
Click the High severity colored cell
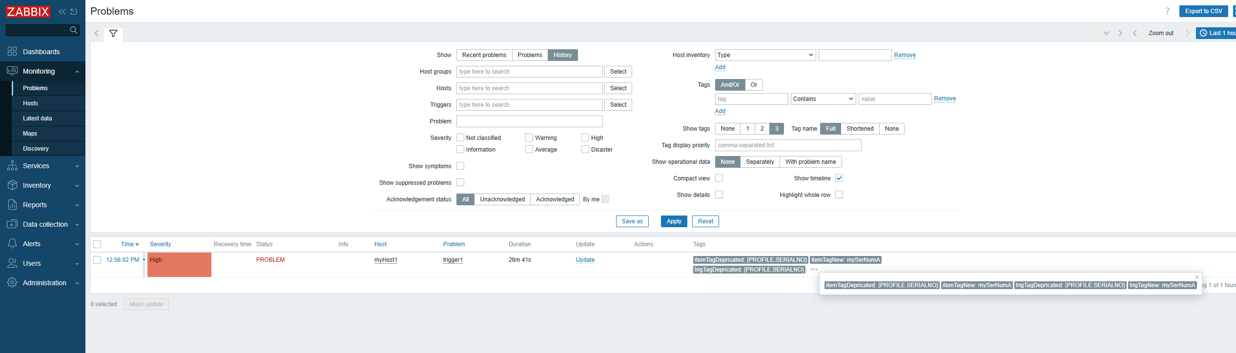(179, 265)
